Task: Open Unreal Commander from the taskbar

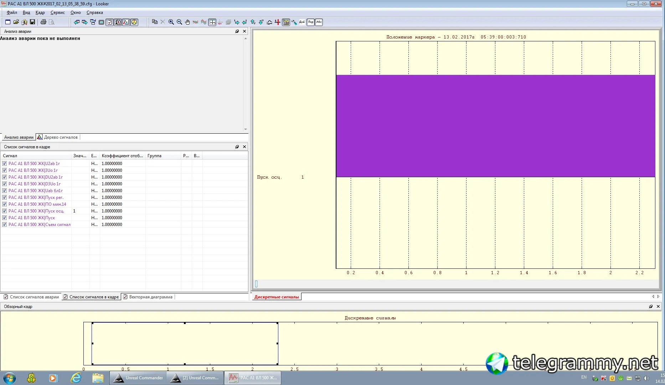Action: [x=138, y=378]
